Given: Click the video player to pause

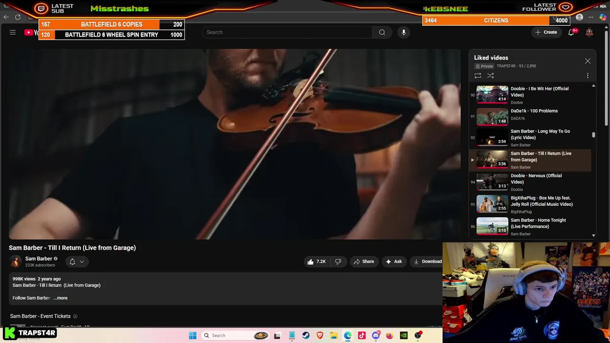Looking at the screenshot, I should (235, 144).
